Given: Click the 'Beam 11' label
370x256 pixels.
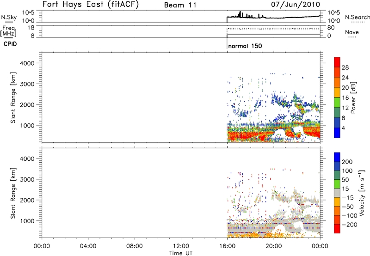Looking at the screenshot, I should coord(180,5).
